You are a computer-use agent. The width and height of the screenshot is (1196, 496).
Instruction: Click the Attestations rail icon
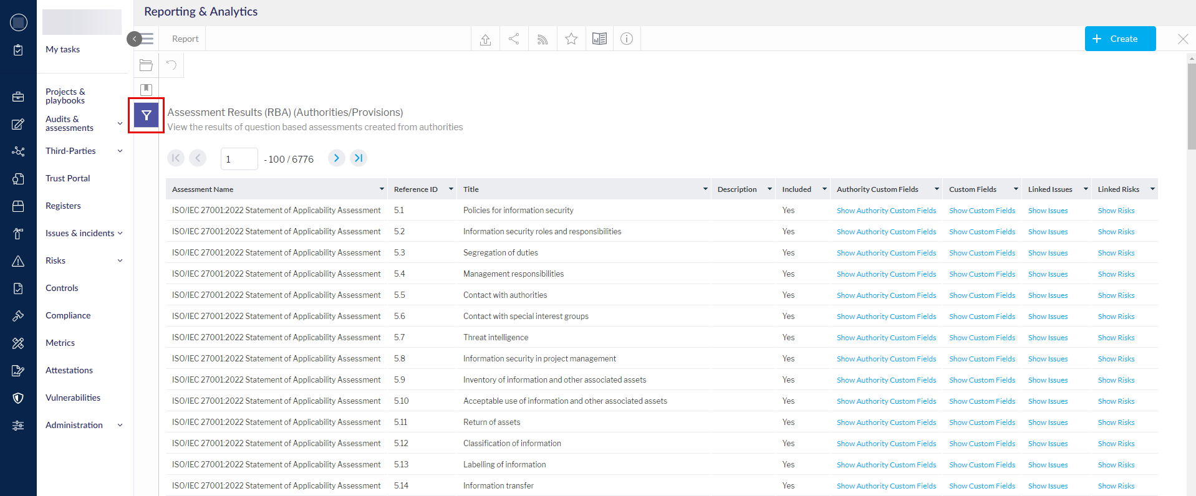pyautogui.click(x=18, y=371)
